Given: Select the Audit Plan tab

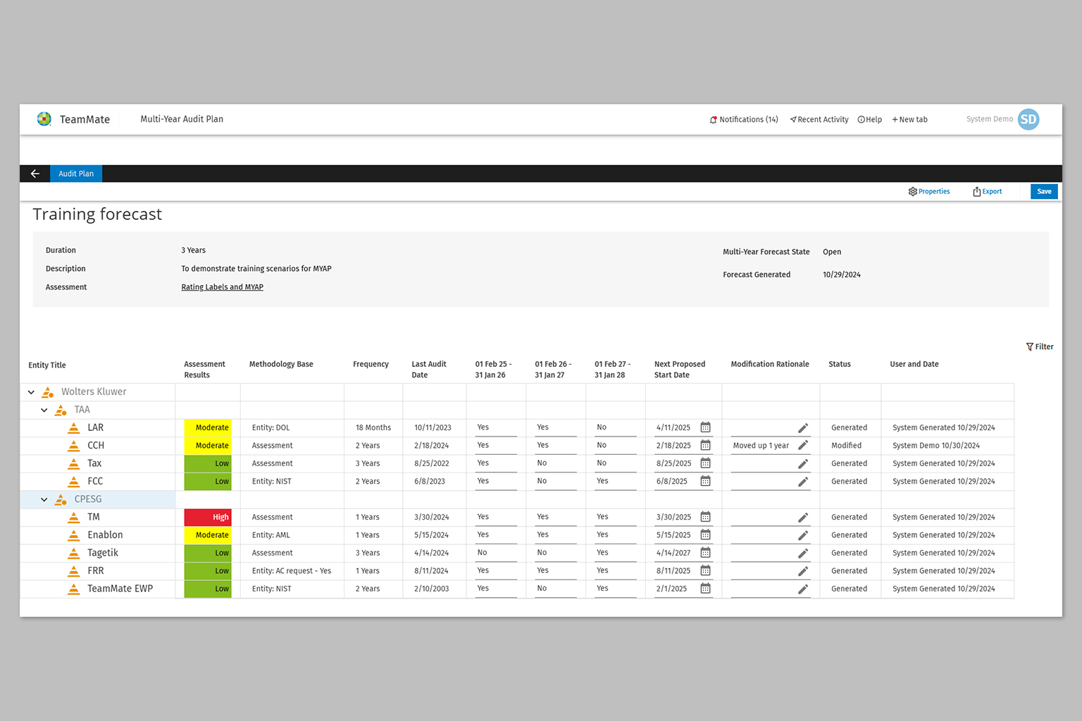Looking at the screenshot, I should [76, 174].
